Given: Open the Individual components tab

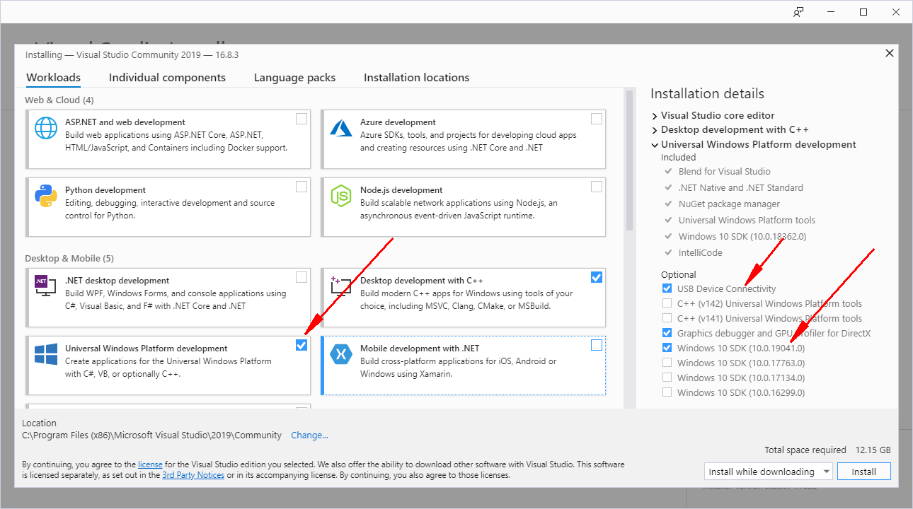Looking at the screenshot, I should (167, 78).
